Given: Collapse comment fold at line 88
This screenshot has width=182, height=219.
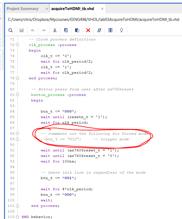Looking at the screenshot, I should pyautogui.click(x=17, y=133).
